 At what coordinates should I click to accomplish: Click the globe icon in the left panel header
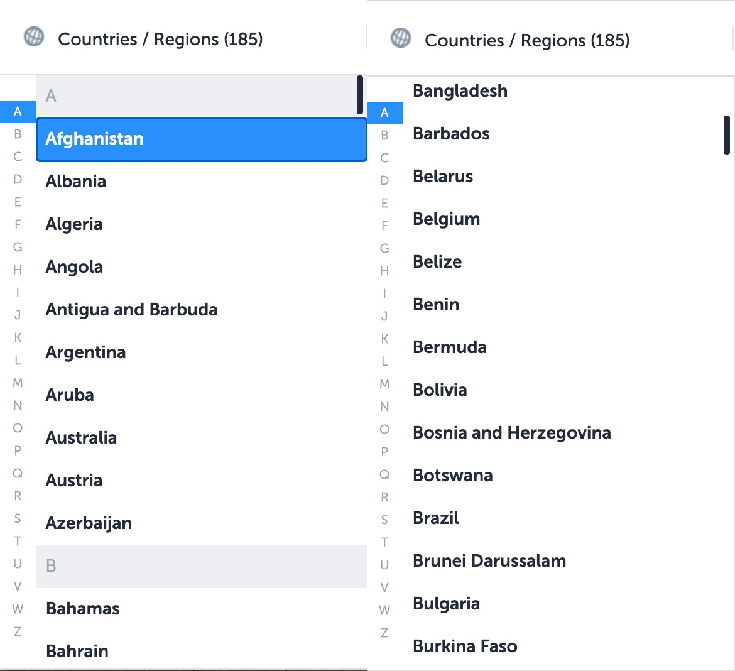coord(33,38)
